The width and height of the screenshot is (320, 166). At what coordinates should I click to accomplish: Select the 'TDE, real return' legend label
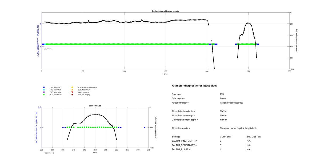tap(56, 90)
